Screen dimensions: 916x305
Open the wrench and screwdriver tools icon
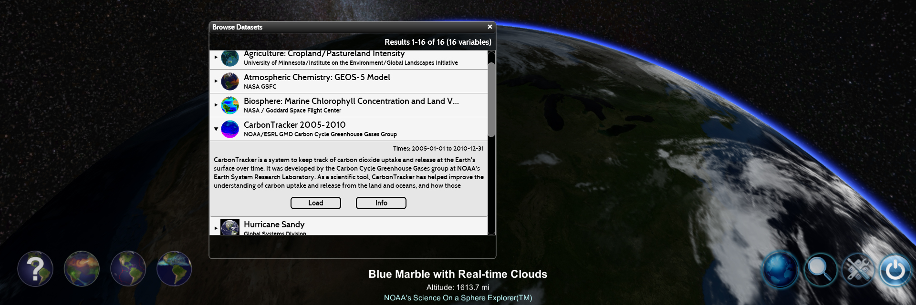[x=857, y=270]
